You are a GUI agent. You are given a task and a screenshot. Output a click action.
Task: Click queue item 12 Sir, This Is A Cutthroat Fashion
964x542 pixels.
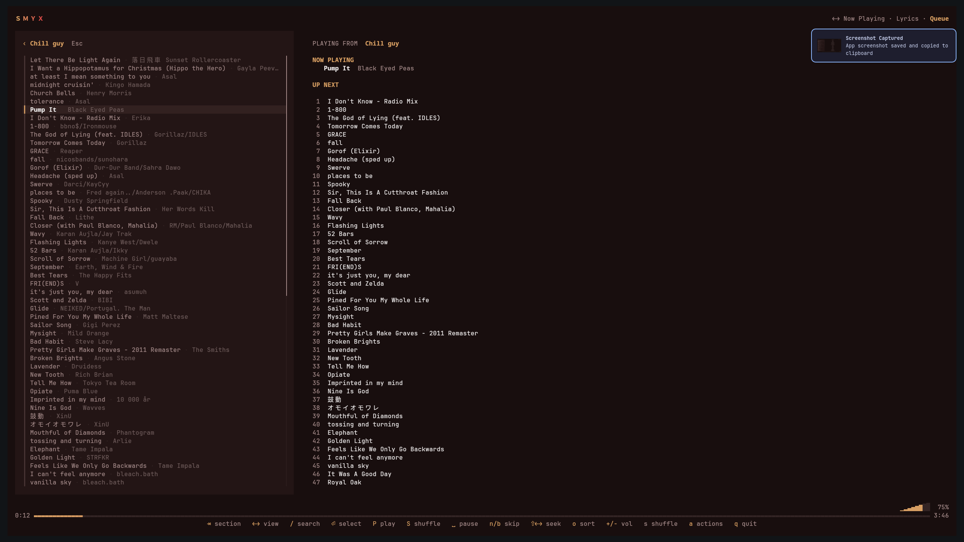click(387, 193)
